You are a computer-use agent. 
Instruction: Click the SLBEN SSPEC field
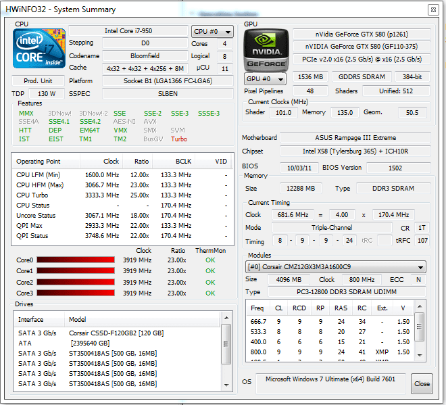click(168, 93)
